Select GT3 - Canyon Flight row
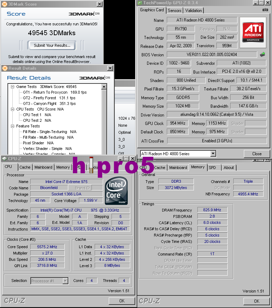Screen dimensions: 272x308 49,103
